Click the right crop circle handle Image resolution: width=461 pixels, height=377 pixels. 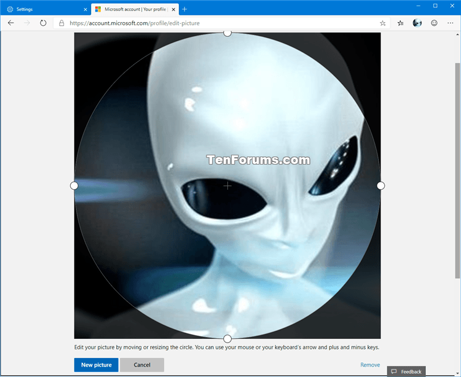point(380,185)
